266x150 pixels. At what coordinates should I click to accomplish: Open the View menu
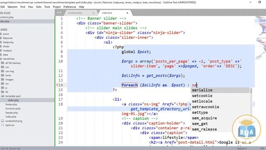point(30,7)
